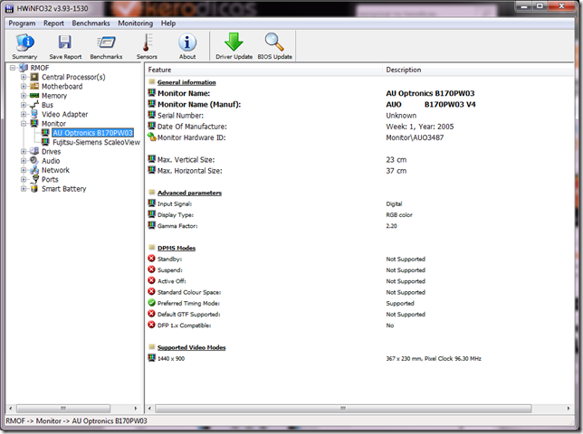The width and height of the screenshot is (583, 434).
Task: Expand the Network node
Action: (x=24, y=170)
